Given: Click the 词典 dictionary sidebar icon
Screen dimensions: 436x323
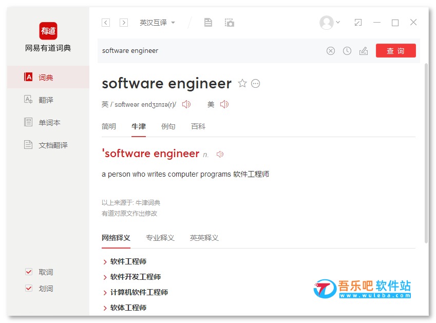Looking at the screenshot, I should click(28, 77).
